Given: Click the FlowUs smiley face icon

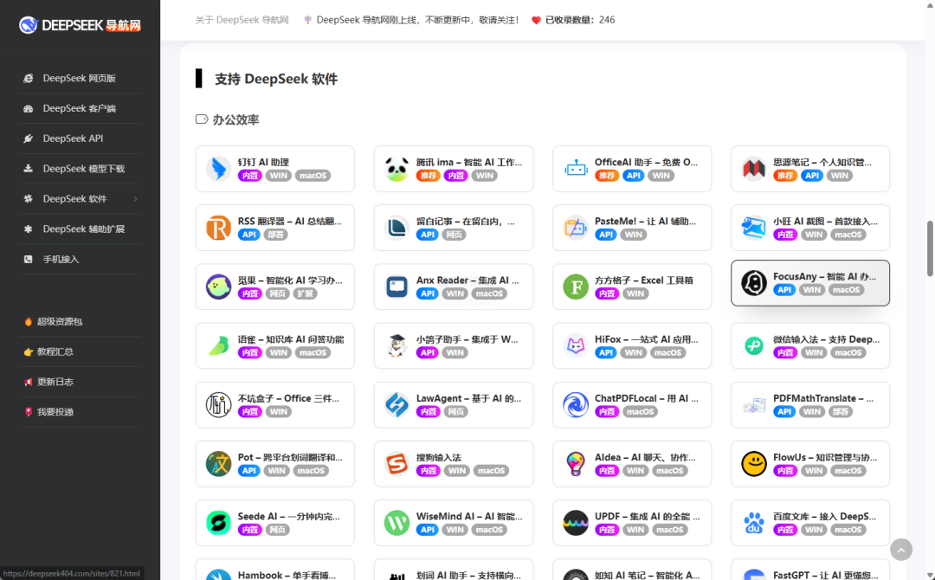Looking at the screenshot, I should coord(754,464).
